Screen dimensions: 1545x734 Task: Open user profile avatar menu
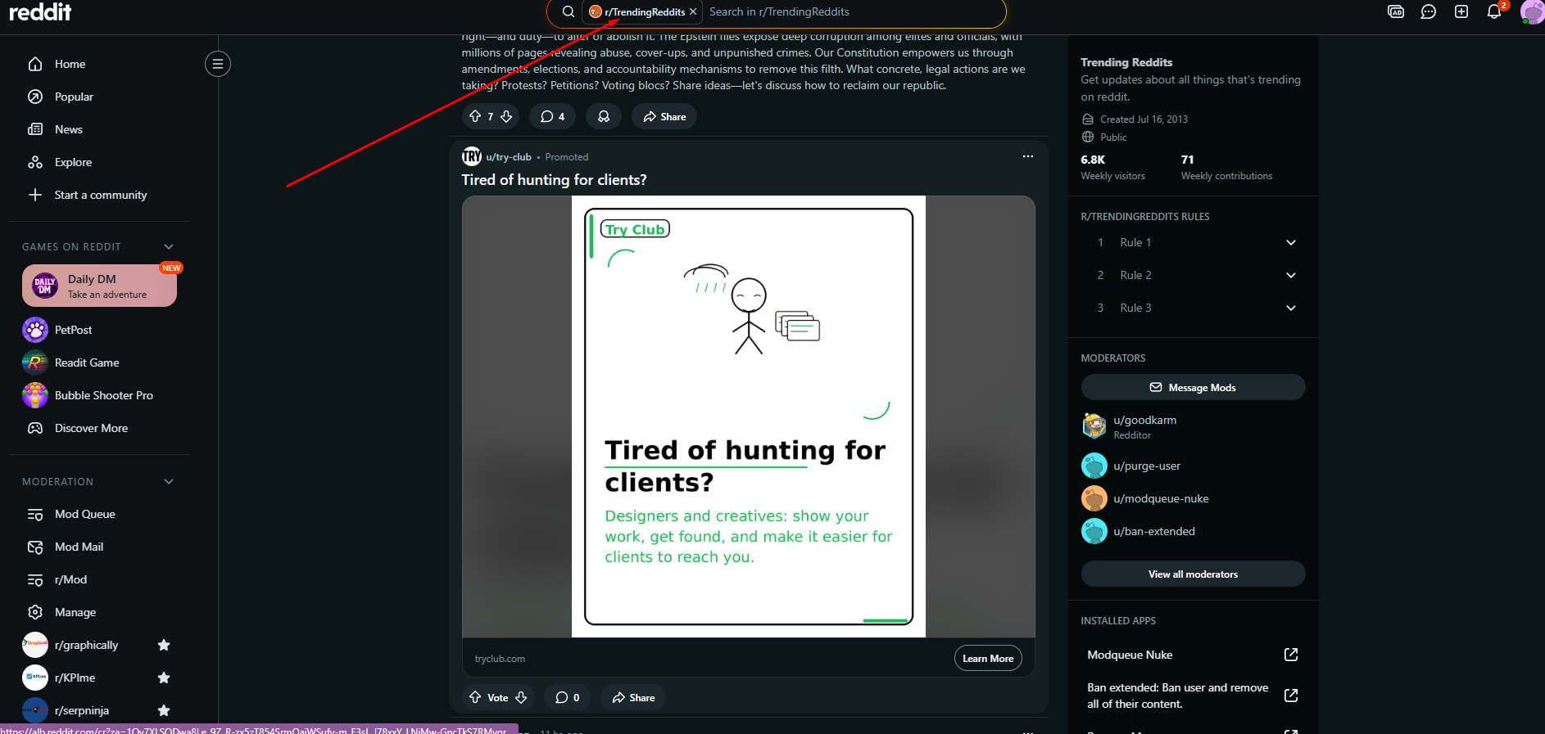pos(1532,11)
